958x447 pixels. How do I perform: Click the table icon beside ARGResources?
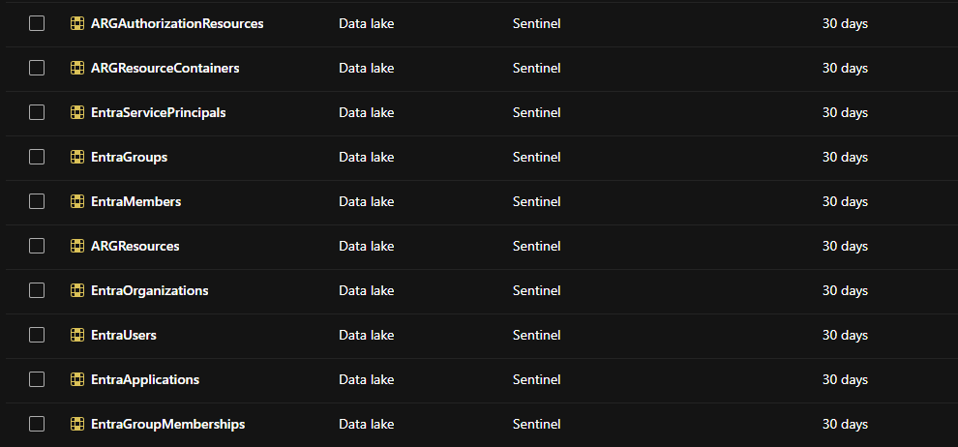77,246
